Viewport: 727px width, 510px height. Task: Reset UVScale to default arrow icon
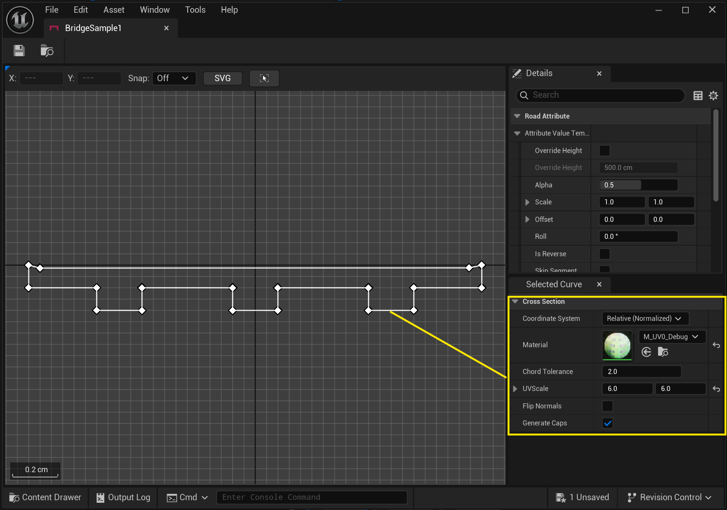716,389
